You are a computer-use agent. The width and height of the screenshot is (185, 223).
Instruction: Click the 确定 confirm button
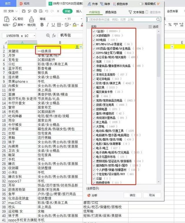(132, 195)
